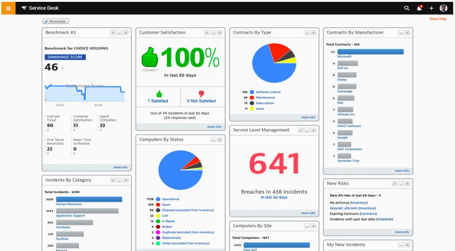Open past due date Helpdesk link
Screen dimensions: 455x251
point(384,219)
